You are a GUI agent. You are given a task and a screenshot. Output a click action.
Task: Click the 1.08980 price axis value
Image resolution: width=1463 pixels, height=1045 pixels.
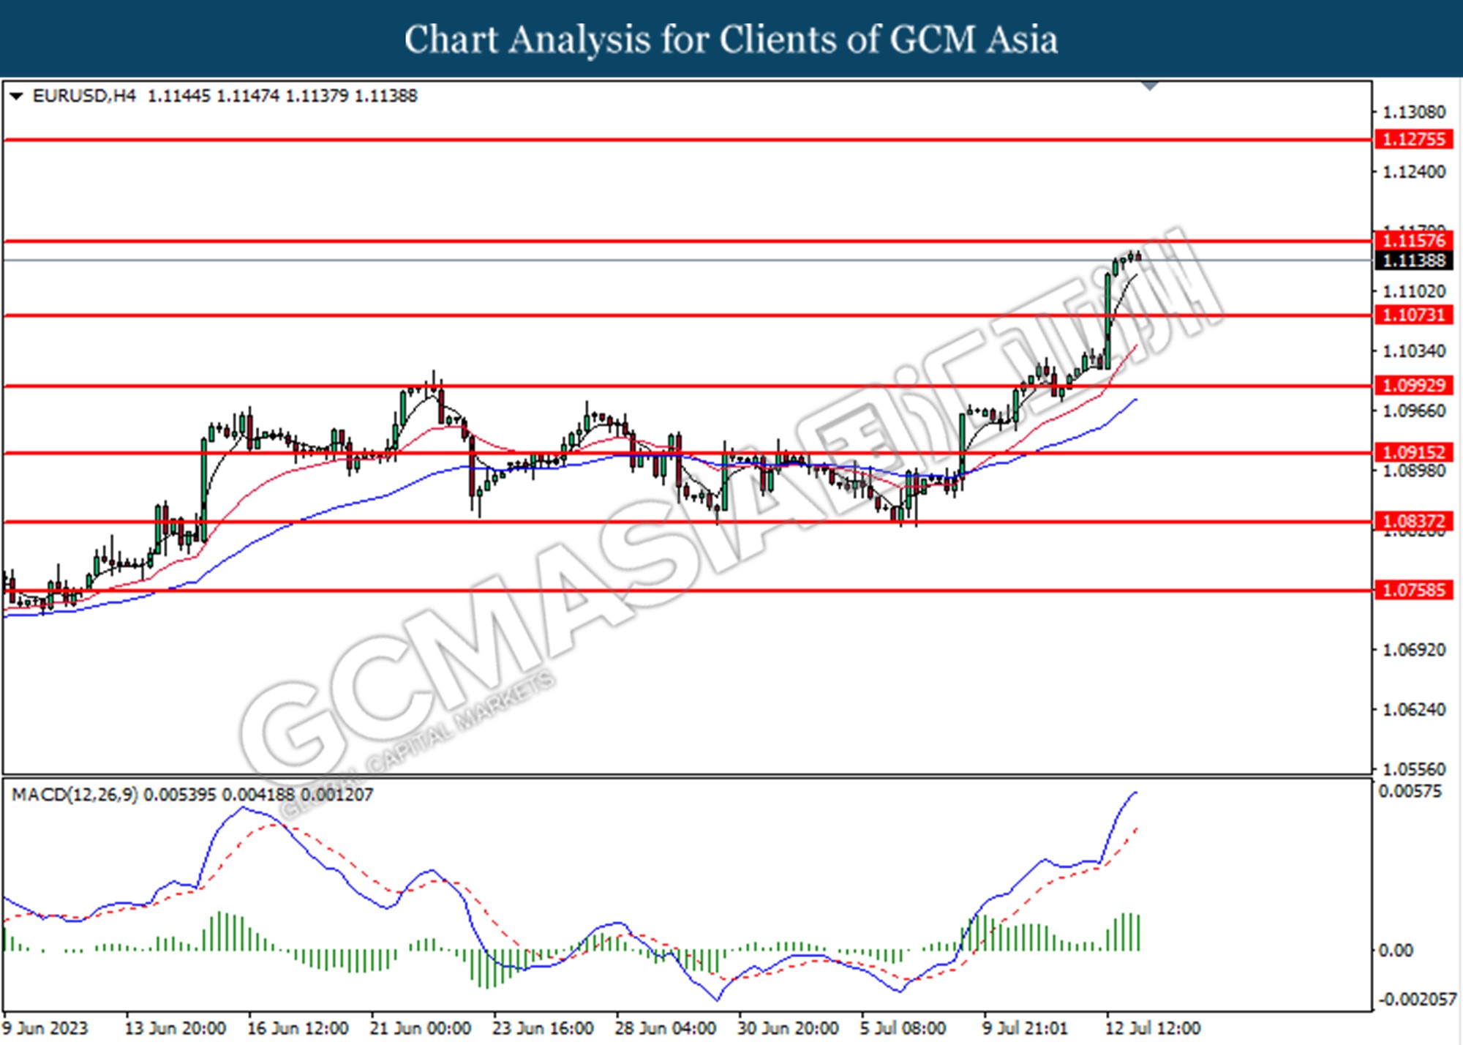click(x=1414, y=471)
